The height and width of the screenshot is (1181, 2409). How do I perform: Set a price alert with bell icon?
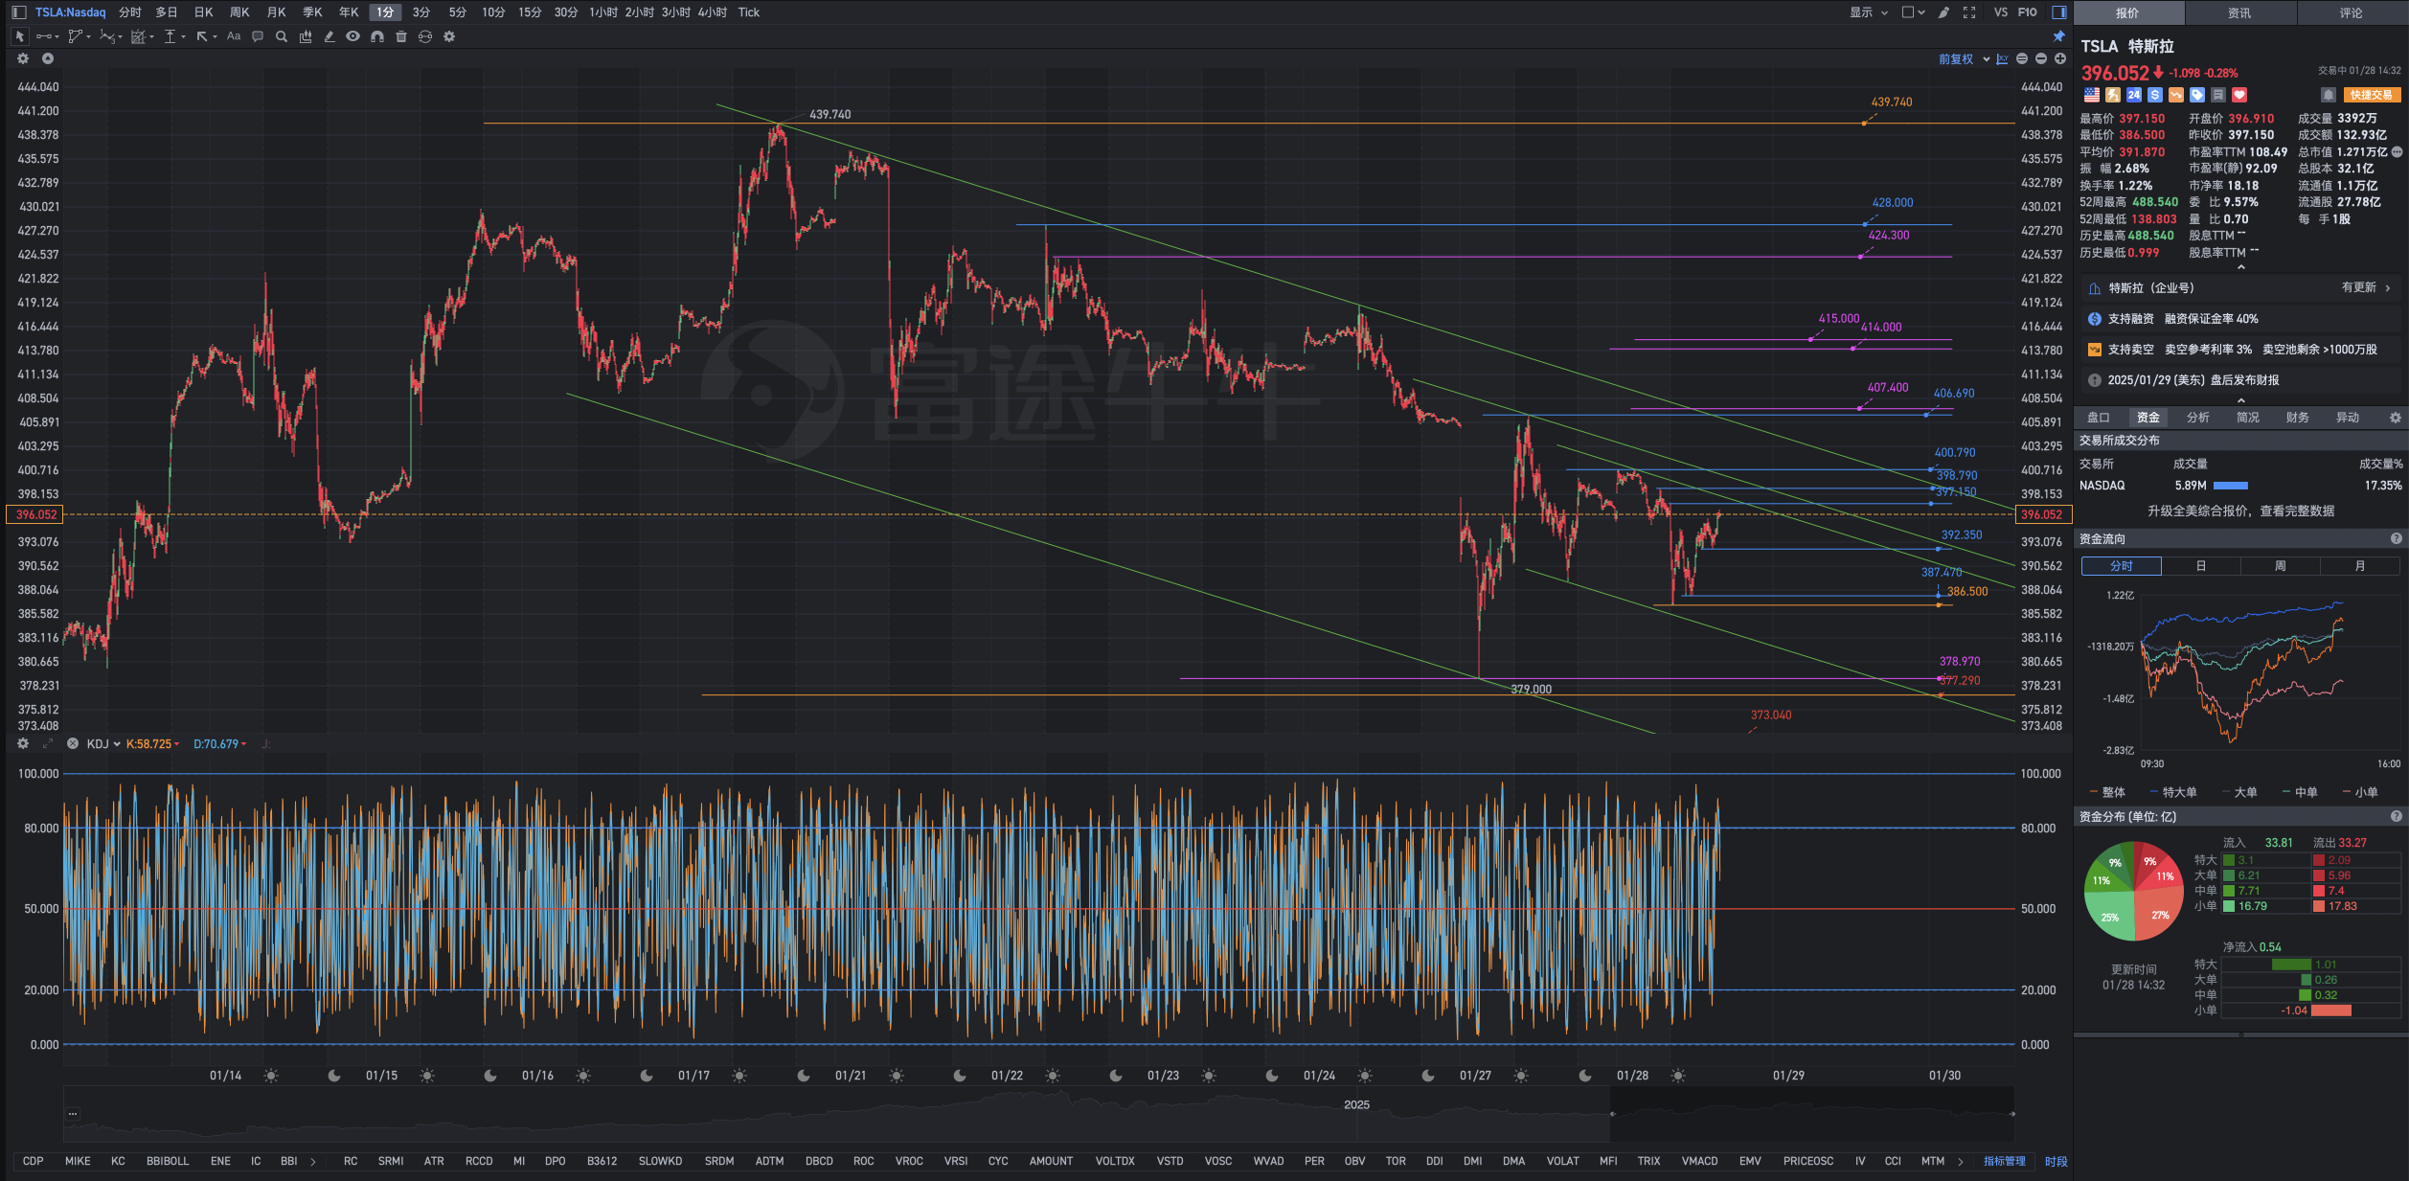click(2329, 95)
